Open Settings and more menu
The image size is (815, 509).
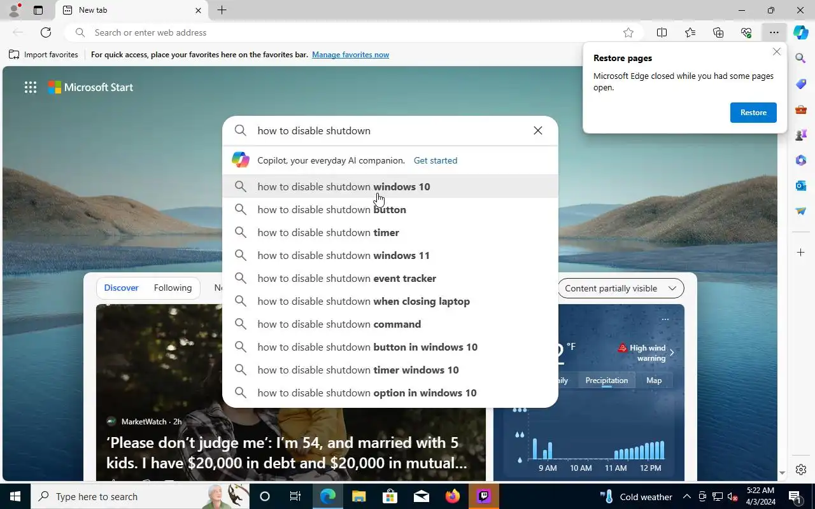(774, 32)
